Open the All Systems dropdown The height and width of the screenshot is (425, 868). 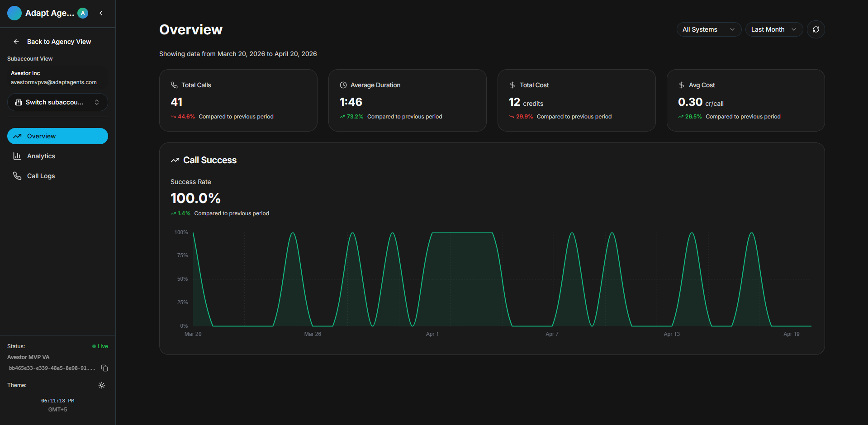[709, 29]
